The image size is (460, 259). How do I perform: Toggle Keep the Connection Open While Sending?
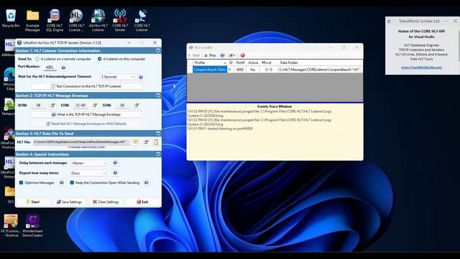[72, 183]
